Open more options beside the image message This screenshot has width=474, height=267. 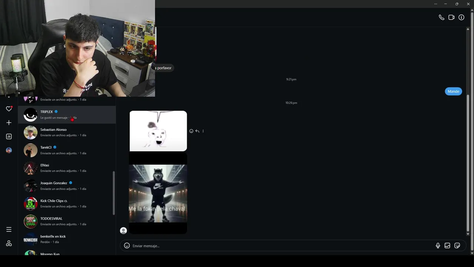[203, 131]
